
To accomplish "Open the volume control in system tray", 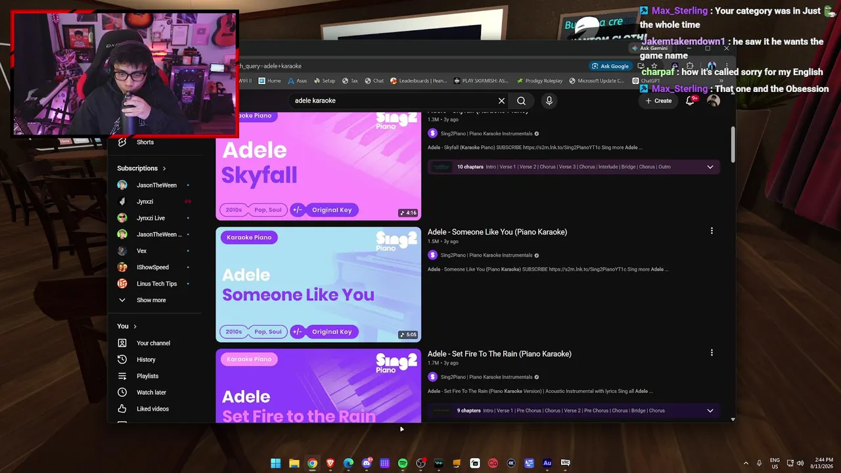I will (800, 463).
